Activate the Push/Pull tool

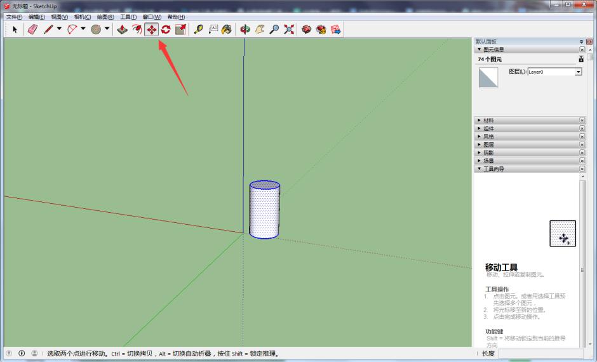(x=122, y=29)
